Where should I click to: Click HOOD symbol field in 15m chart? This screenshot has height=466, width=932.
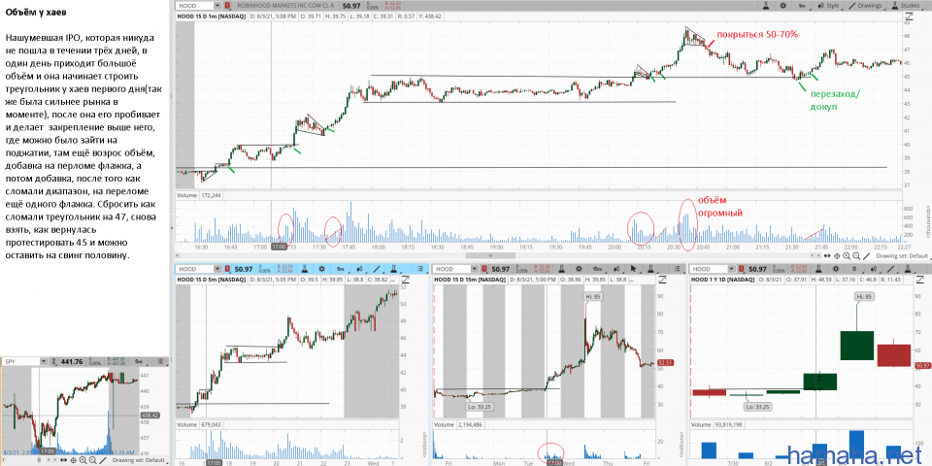coord(451,269)
